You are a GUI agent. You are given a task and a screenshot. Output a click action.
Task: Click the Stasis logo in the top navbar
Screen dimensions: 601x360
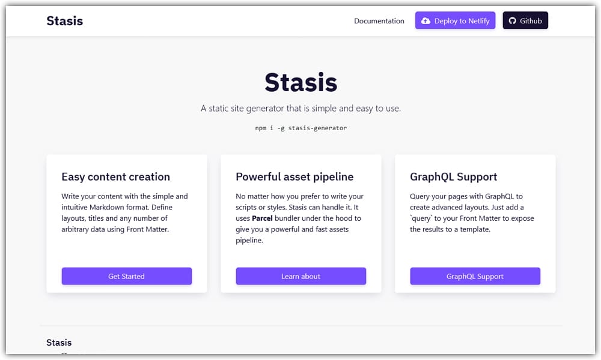(x=64, y=20)
